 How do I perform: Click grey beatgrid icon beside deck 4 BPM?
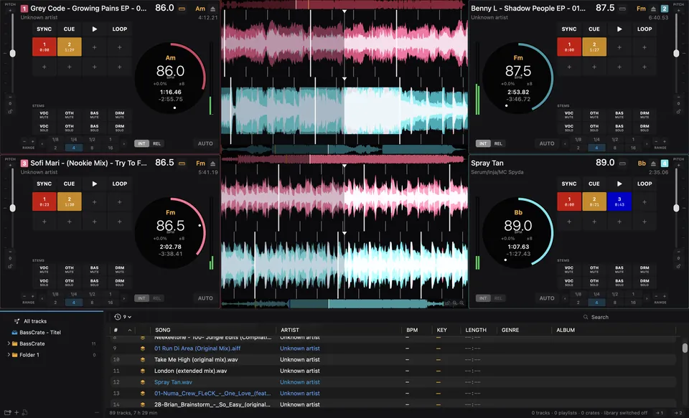click(x=622, y=163)
